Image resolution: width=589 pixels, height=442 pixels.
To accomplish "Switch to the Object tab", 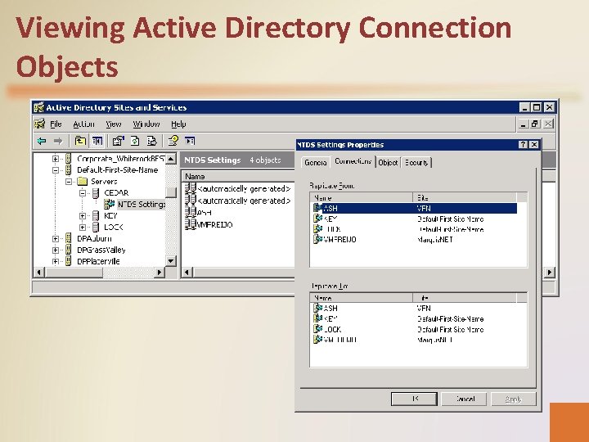I will tap(388, 162).
